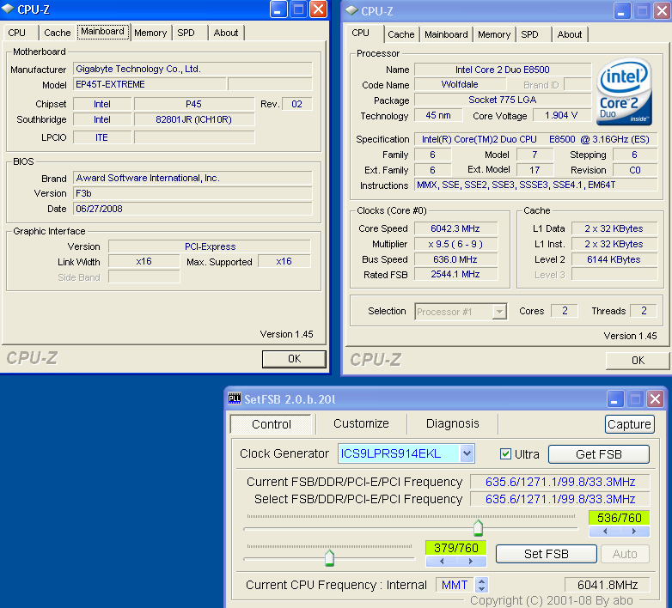
Task: Close the right CPU-Z processor window
Action: point(663,11)
